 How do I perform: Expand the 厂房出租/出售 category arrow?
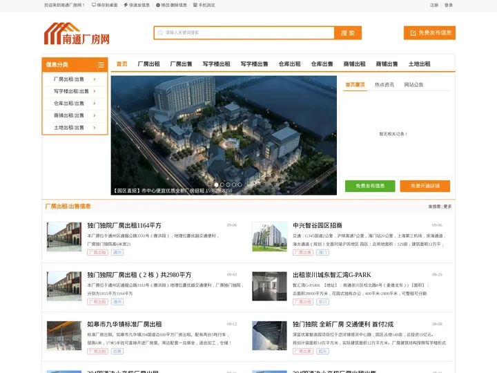tap(94, 79)
